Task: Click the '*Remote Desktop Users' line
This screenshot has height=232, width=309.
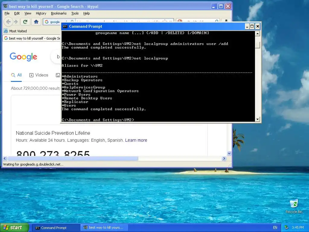Action: click(x=87, y=98)
